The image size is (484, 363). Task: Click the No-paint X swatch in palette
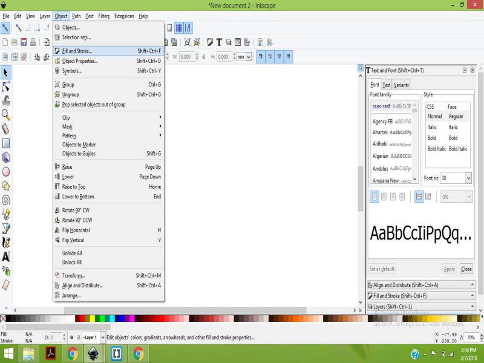point(3,319)
